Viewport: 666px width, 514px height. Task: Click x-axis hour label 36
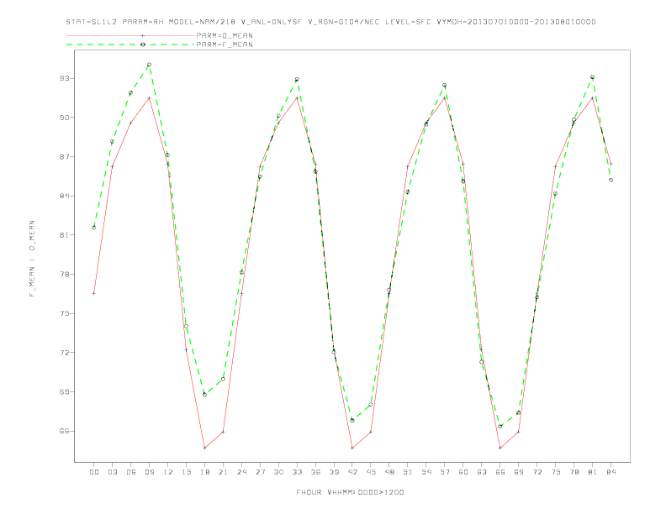[315, 472]
